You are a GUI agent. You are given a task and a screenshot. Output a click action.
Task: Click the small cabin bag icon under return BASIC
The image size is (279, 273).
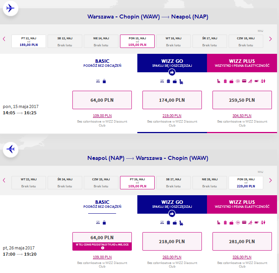tap(104, 222)
